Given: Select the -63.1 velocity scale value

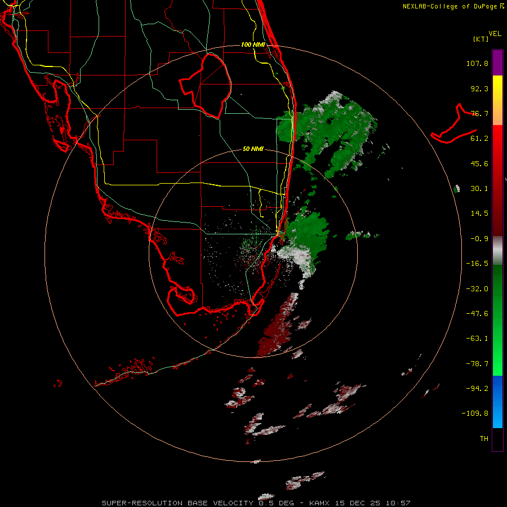Looking at the screenshot, I should pos(477,339).
